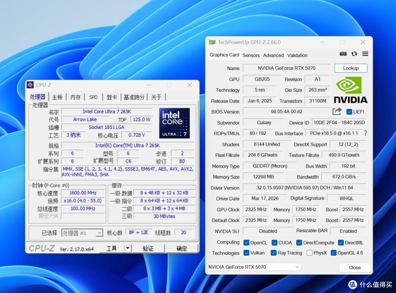Select the Graphics Card tab

(x=224, y=55)
